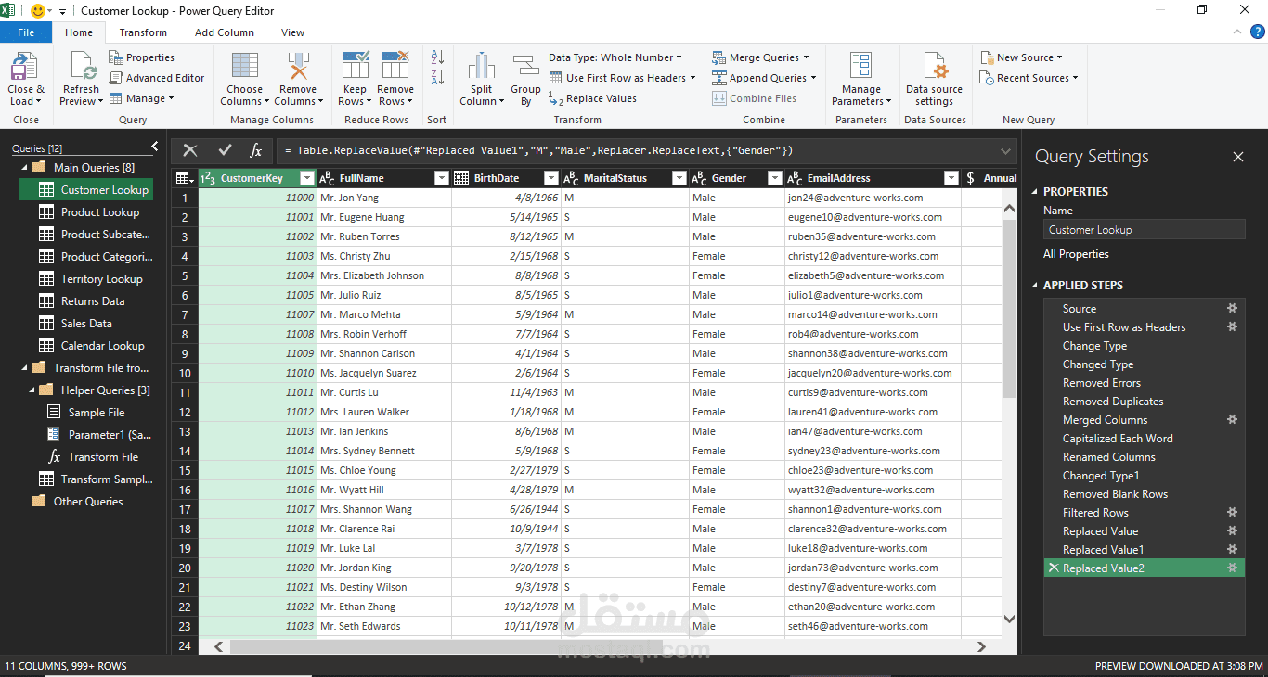Confirm formula with the checkmark icon
This screenshot has width=1268, height=677.
224,150
